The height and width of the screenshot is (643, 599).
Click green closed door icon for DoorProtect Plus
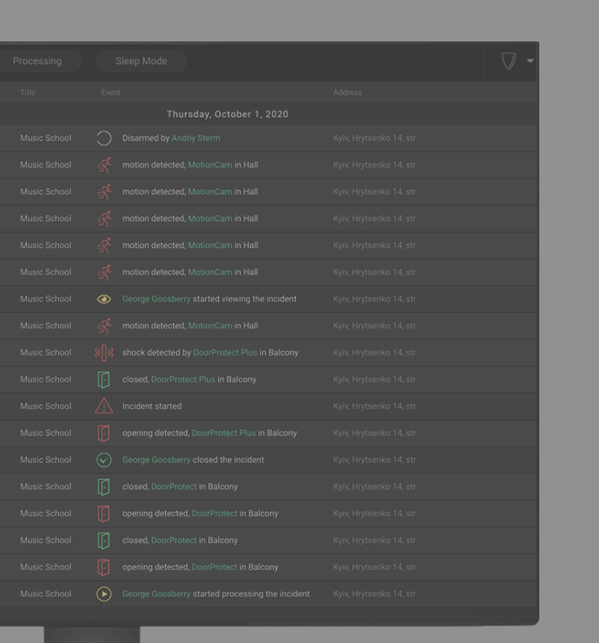tap(104, 379)
